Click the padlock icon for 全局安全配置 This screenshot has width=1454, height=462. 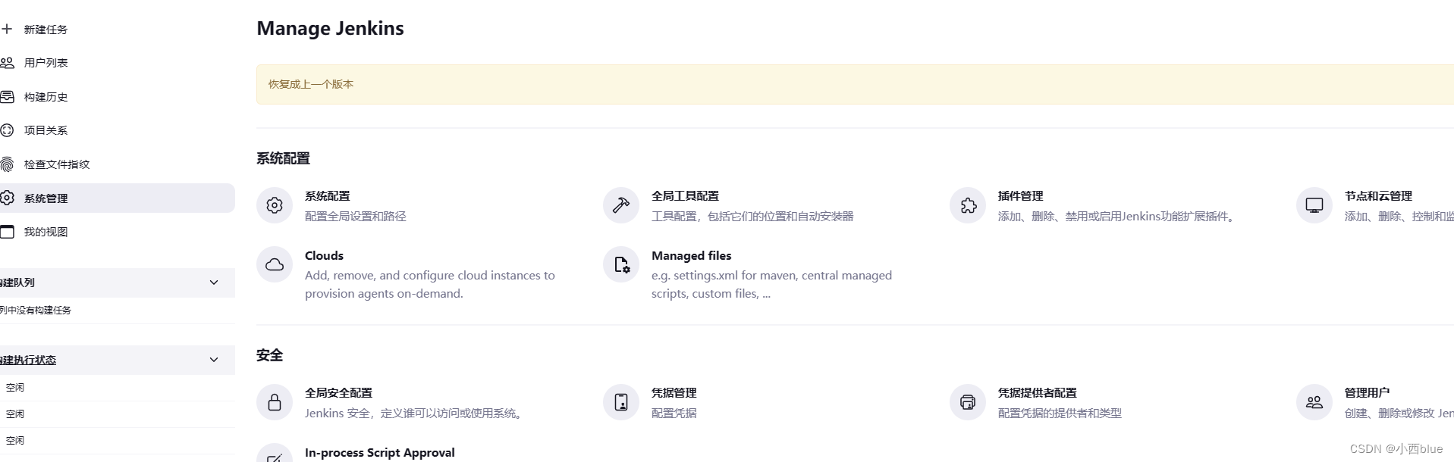point(275,402)
